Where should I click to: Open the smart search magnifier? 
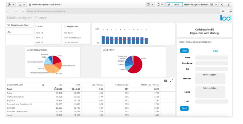tap(223, 11)
